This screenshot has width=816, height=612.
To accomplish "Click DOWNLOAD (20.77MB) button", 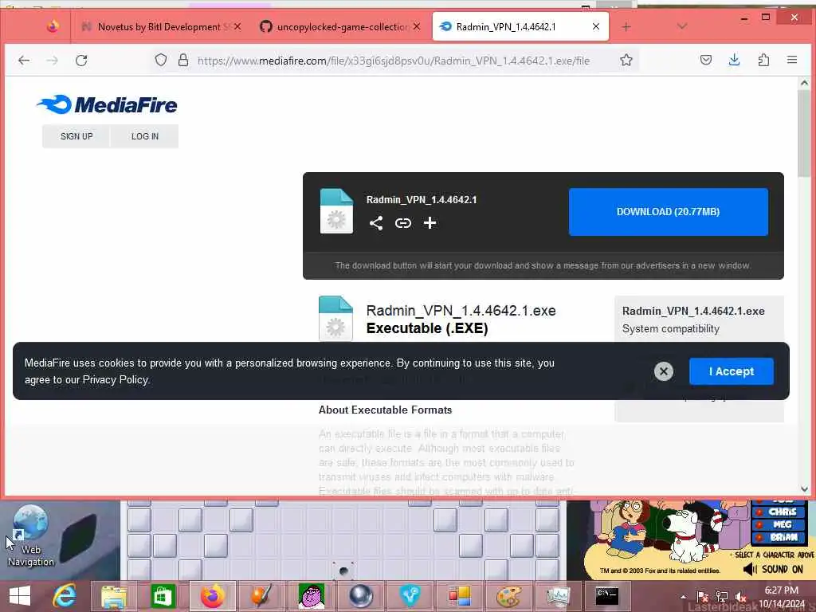I will [669, 212].
